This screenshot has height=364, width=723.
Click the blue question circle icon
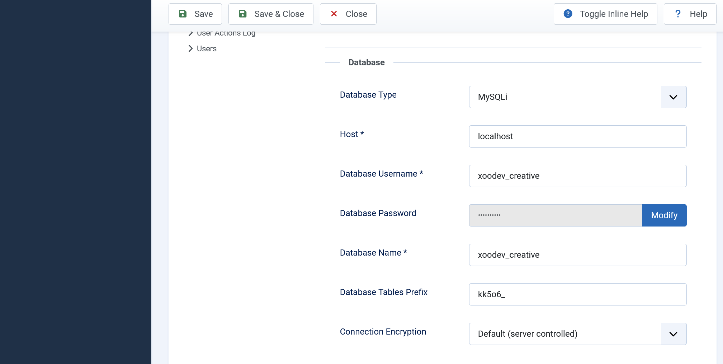(x=568, y=14)
